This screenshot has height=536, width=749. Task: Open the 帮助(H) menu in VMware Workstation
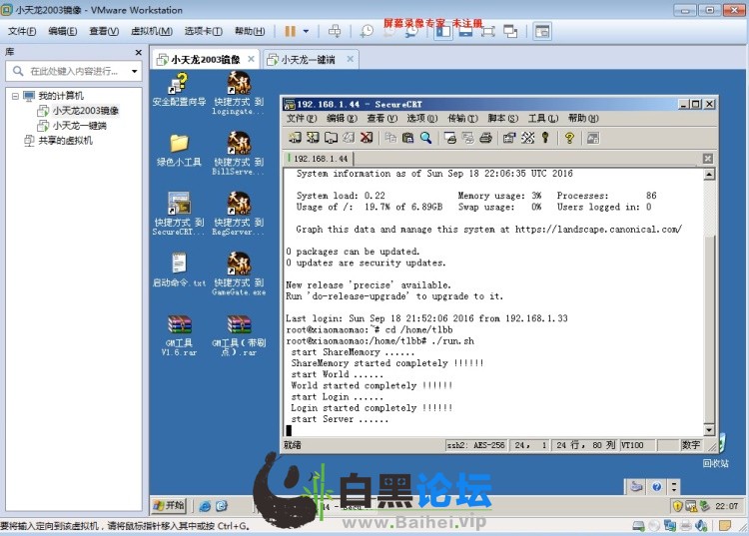click(x=250, y=31)
